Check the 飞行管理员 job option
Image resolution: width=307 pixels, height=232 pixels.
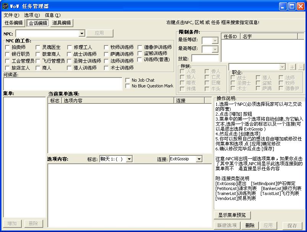38,61
